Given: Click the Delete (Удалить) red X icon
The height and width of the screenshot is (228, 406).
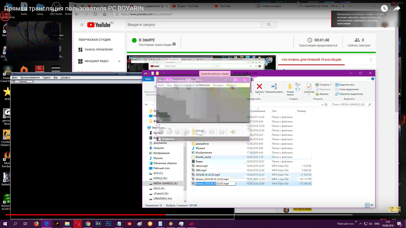Looking at the screenshot, I should 259,86.
